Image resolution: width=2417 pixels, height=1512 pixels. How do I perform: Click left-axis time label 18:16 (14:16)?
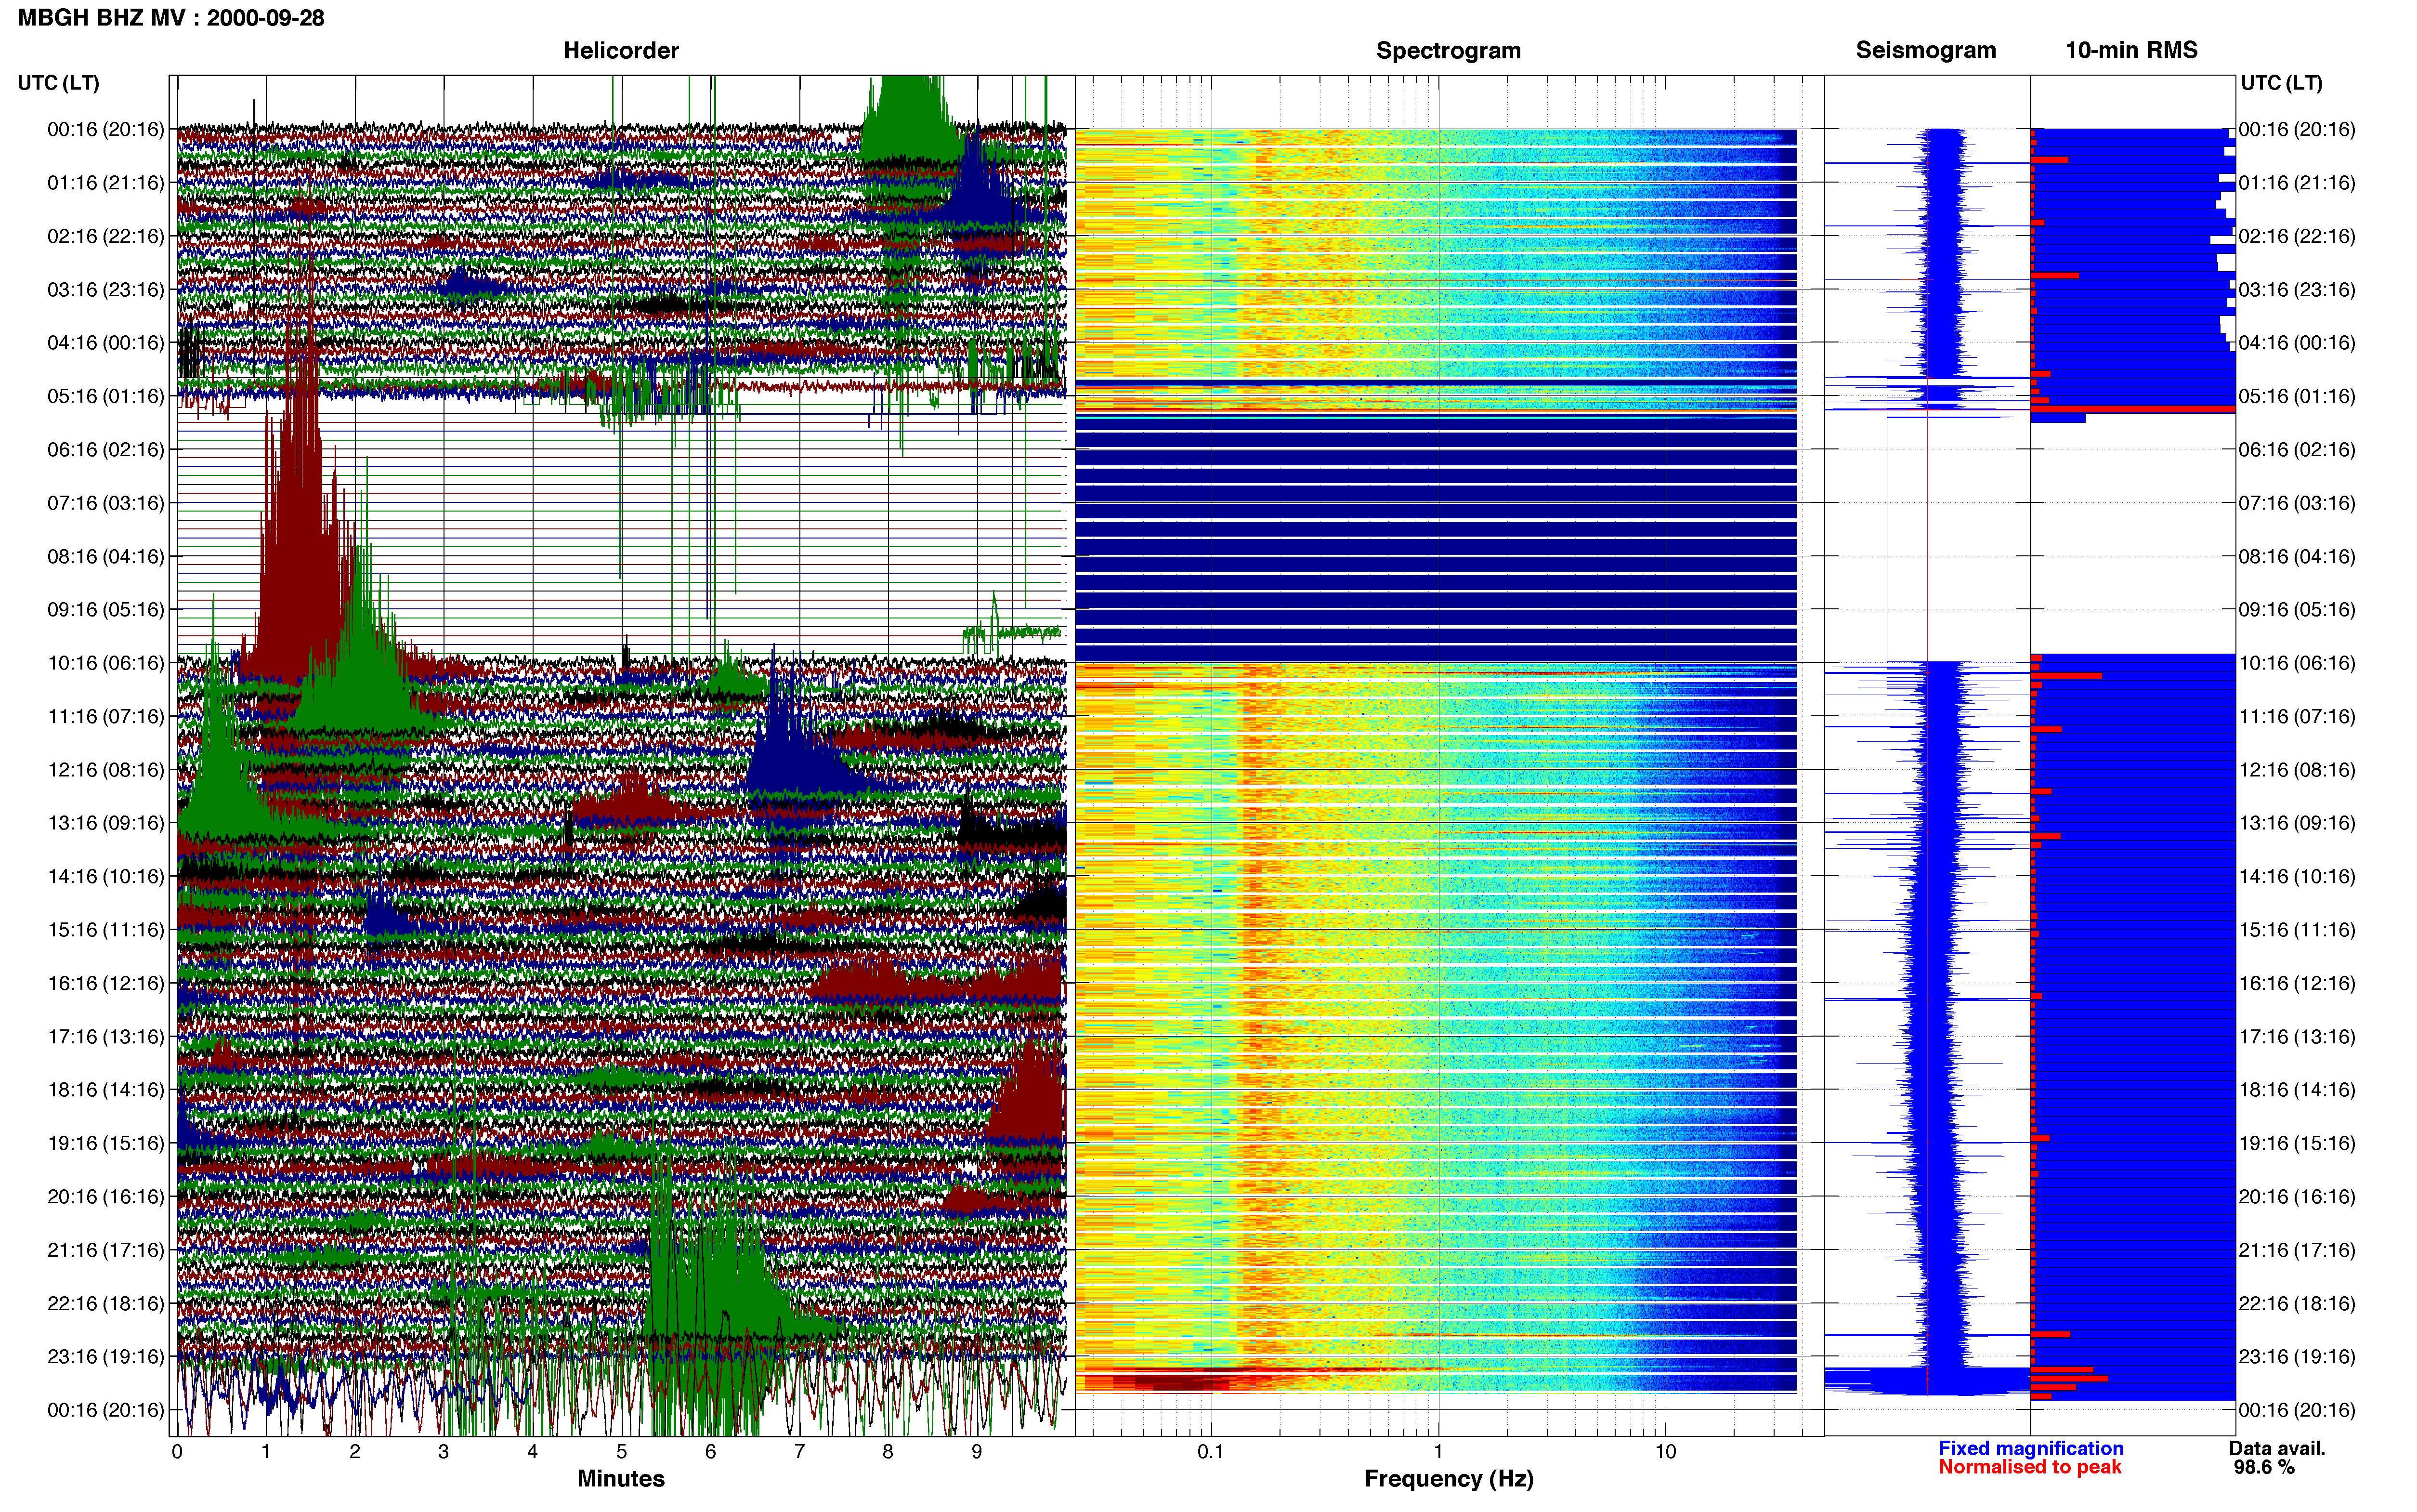106,1090
